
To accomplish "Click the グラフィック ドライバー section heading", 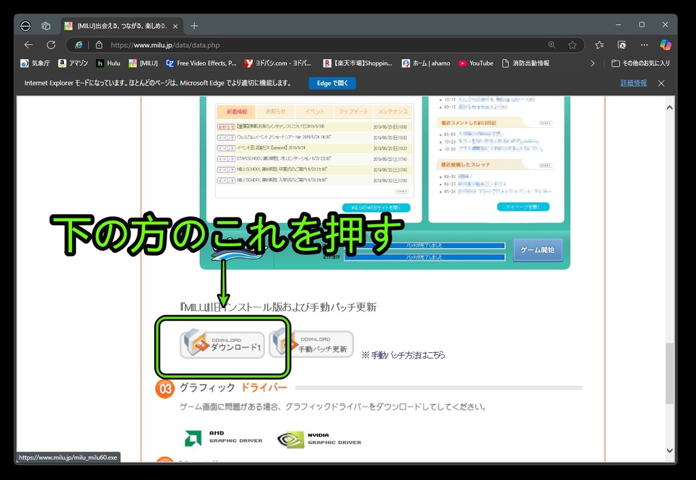I will tap(234, 388).
